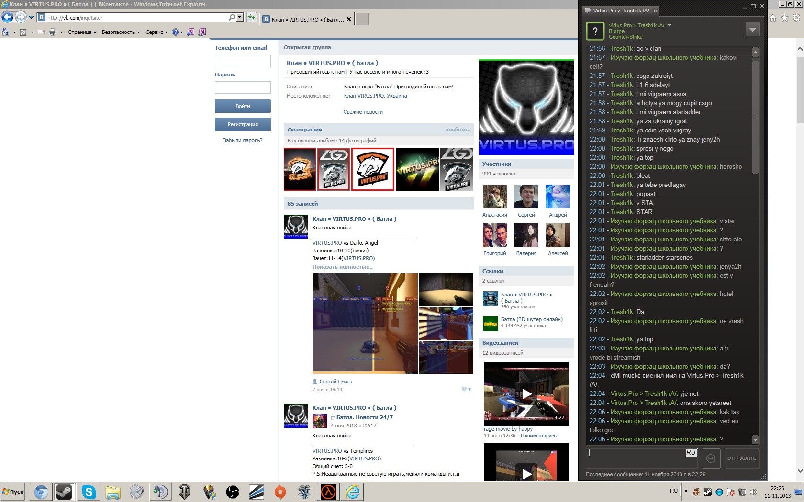Open member Анастасия's profile picture
The width and height of the screenshot is (804, 502).
pyautogui.click(x=494, y=196)
